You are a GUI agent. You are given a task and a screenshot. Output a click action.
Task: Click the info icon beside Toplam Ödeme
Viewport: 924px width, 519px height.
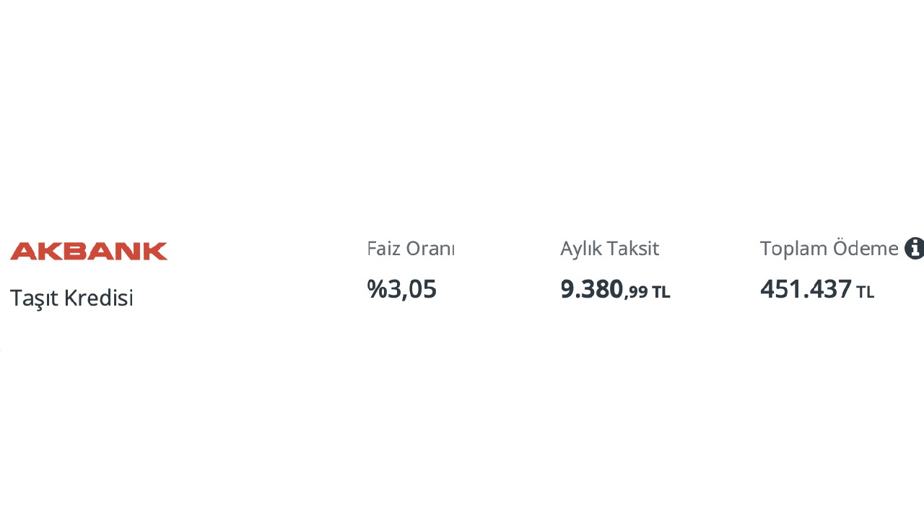tap(914, 249)
